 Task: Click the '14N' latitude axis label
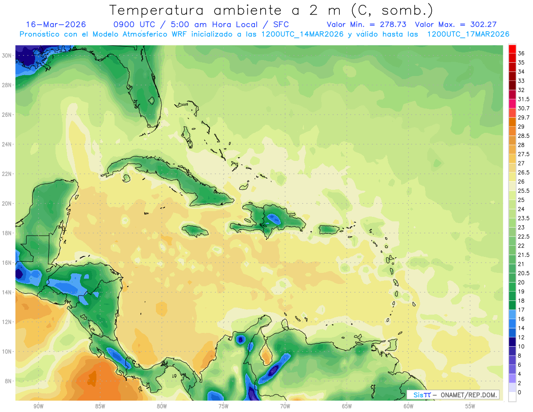click(x=7, y=292)
